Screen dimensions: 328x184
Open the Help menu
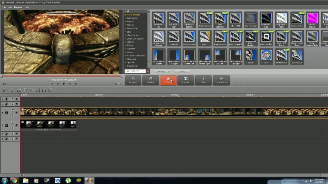(27, 7)
